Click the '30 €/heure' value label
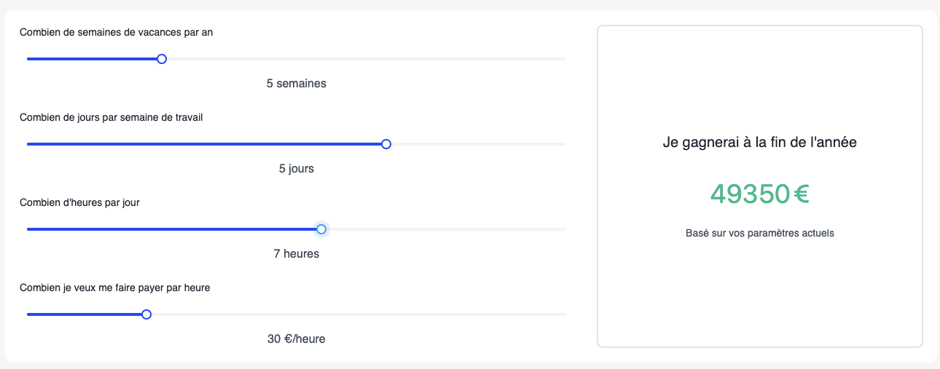This screenshot has width=940, height=369. click(x=296, y=338)
